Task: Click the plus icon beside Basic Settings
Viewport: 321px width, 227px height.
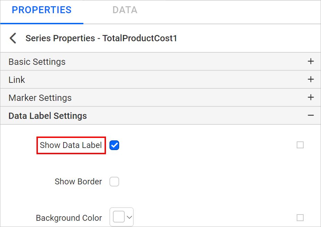Action: pos(311,61)
